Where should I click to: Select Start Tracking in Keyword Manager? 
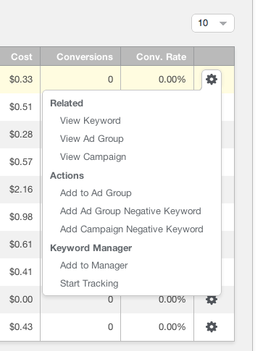(x=89, y=284)
